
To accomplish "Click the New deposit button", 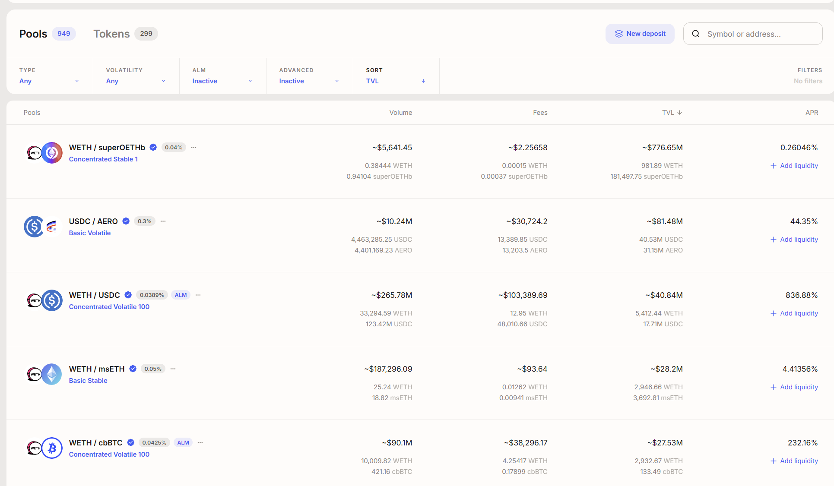I will click(640, 34).
